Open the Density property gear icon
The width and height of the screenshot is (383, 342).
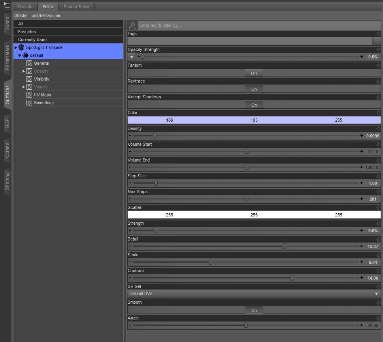[378, 129]
